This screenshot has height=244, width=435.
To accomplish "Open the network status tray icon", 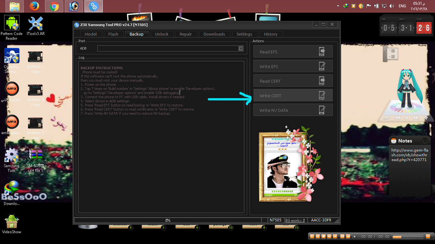I will coord(384,6).
